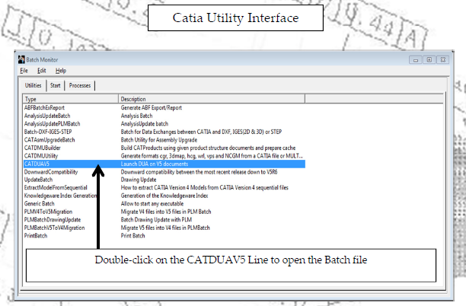Viewport: 466px width, 306px height.
Task: Select the CATAsmUpgradeBatch utility
Action: click(x=164, y=140)
